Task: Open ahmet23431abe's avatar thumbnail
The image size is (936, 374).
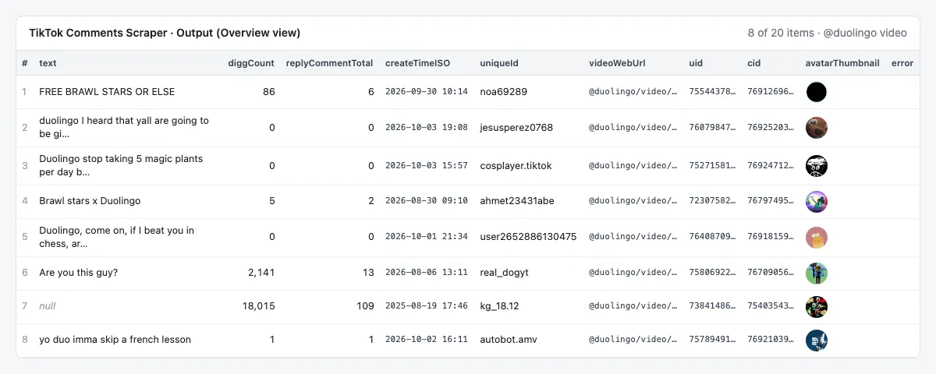Action: (817, 202)
